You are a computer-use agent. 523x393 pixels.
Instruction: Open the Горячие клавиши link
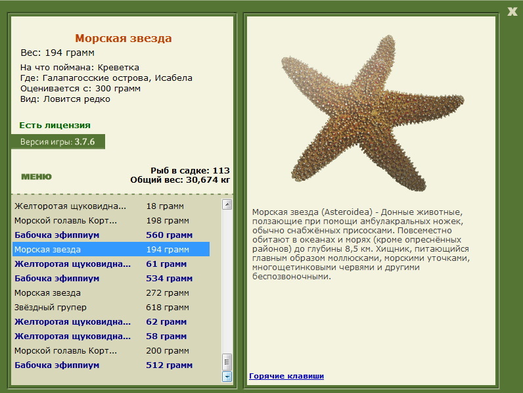286,376
